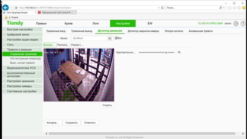Image resolution: width=247 pixels, height=139 pixels.
Task: Click the TC-R3110 device model text
Action: pos(210,24)
